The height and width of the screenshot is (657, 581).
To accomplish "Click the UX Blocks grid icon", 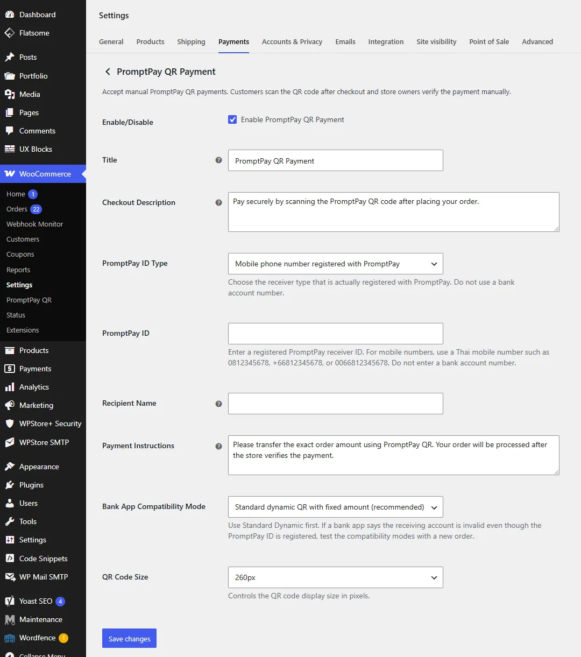I will pyautogui.click(x=10, y=149).
